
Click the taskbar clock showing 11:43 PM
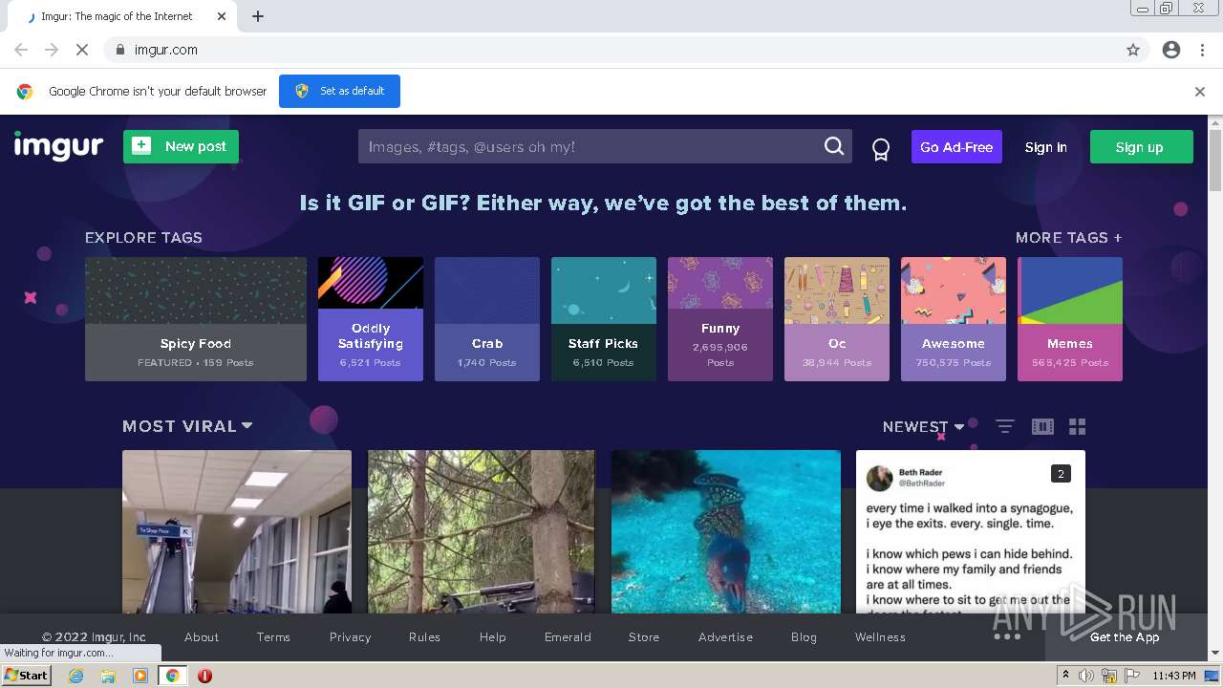(x=1174, y=676)
